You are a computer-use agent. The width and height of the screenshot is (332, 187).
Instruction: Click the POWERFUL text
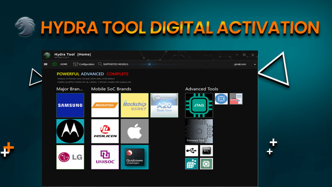(68, 74)
